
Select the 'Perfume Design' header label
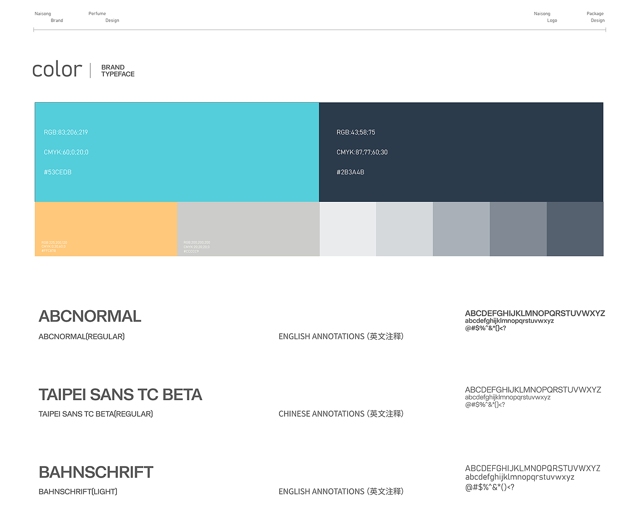[x=104, y=17]
